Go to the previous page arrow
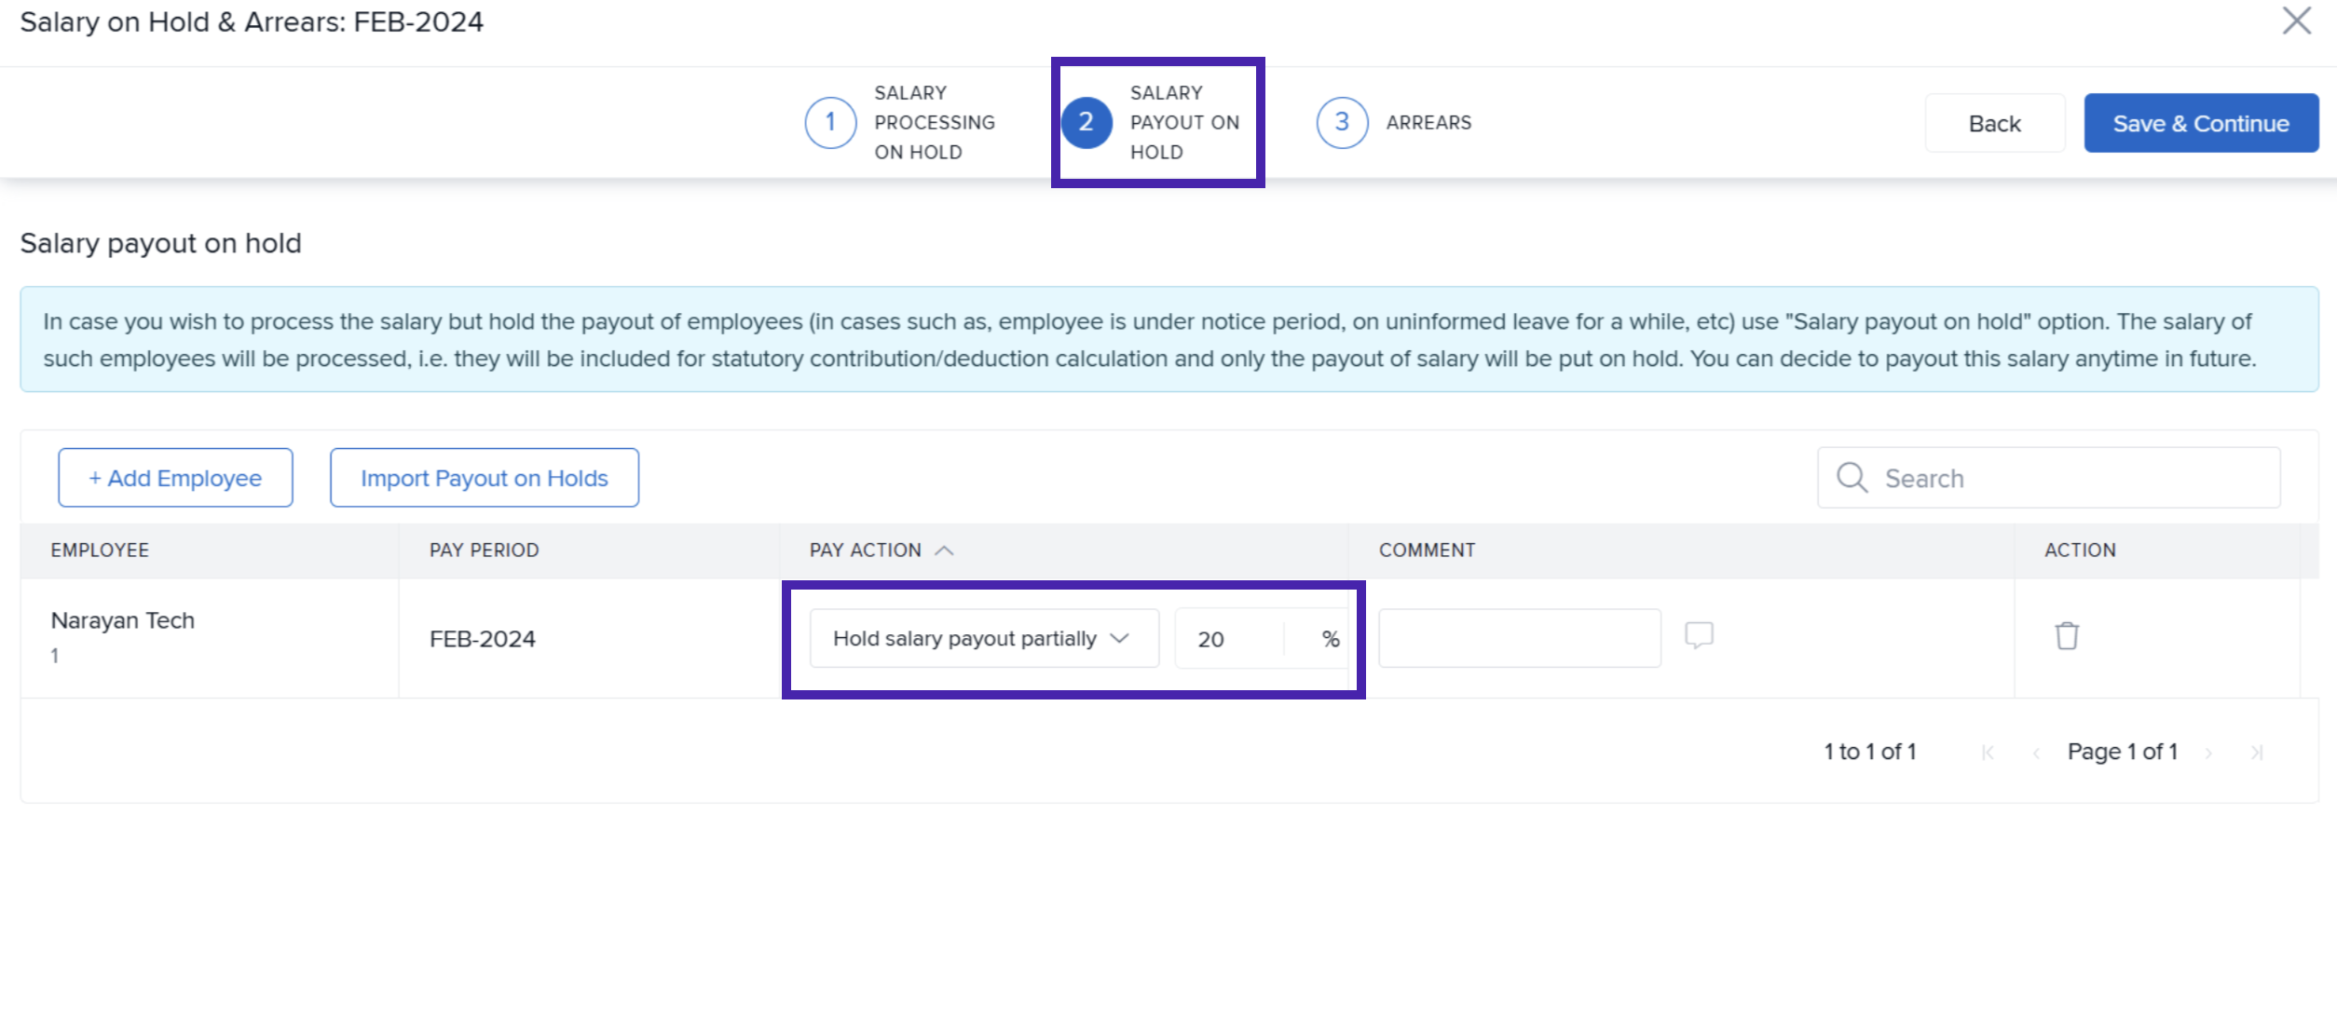Screen dimensions: 2337x1032 coord(2036,753)
